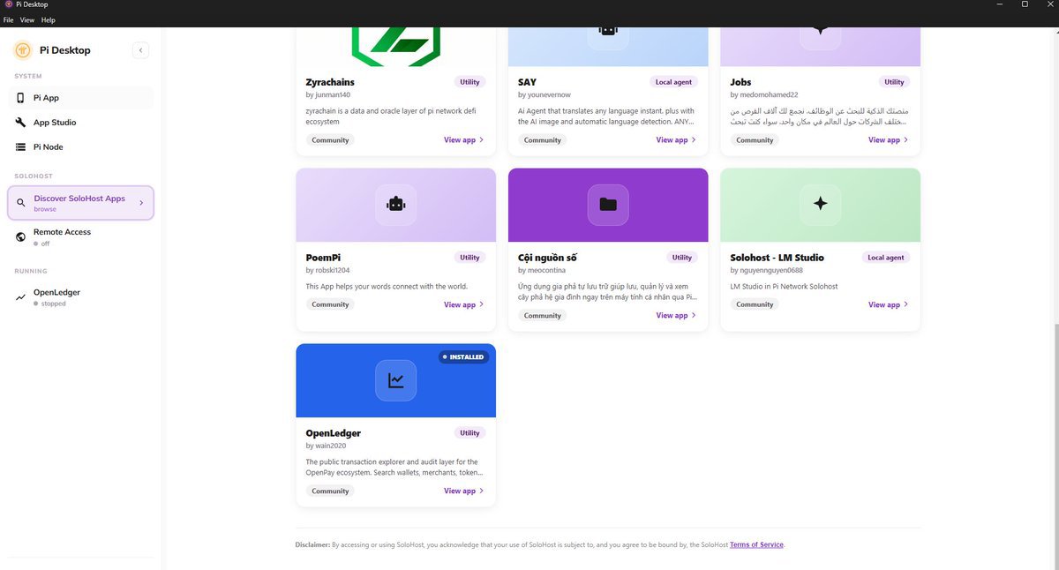The image size is (1059, 570).
Task: Click the OpenLedger card title
Action: coord(334,433)
